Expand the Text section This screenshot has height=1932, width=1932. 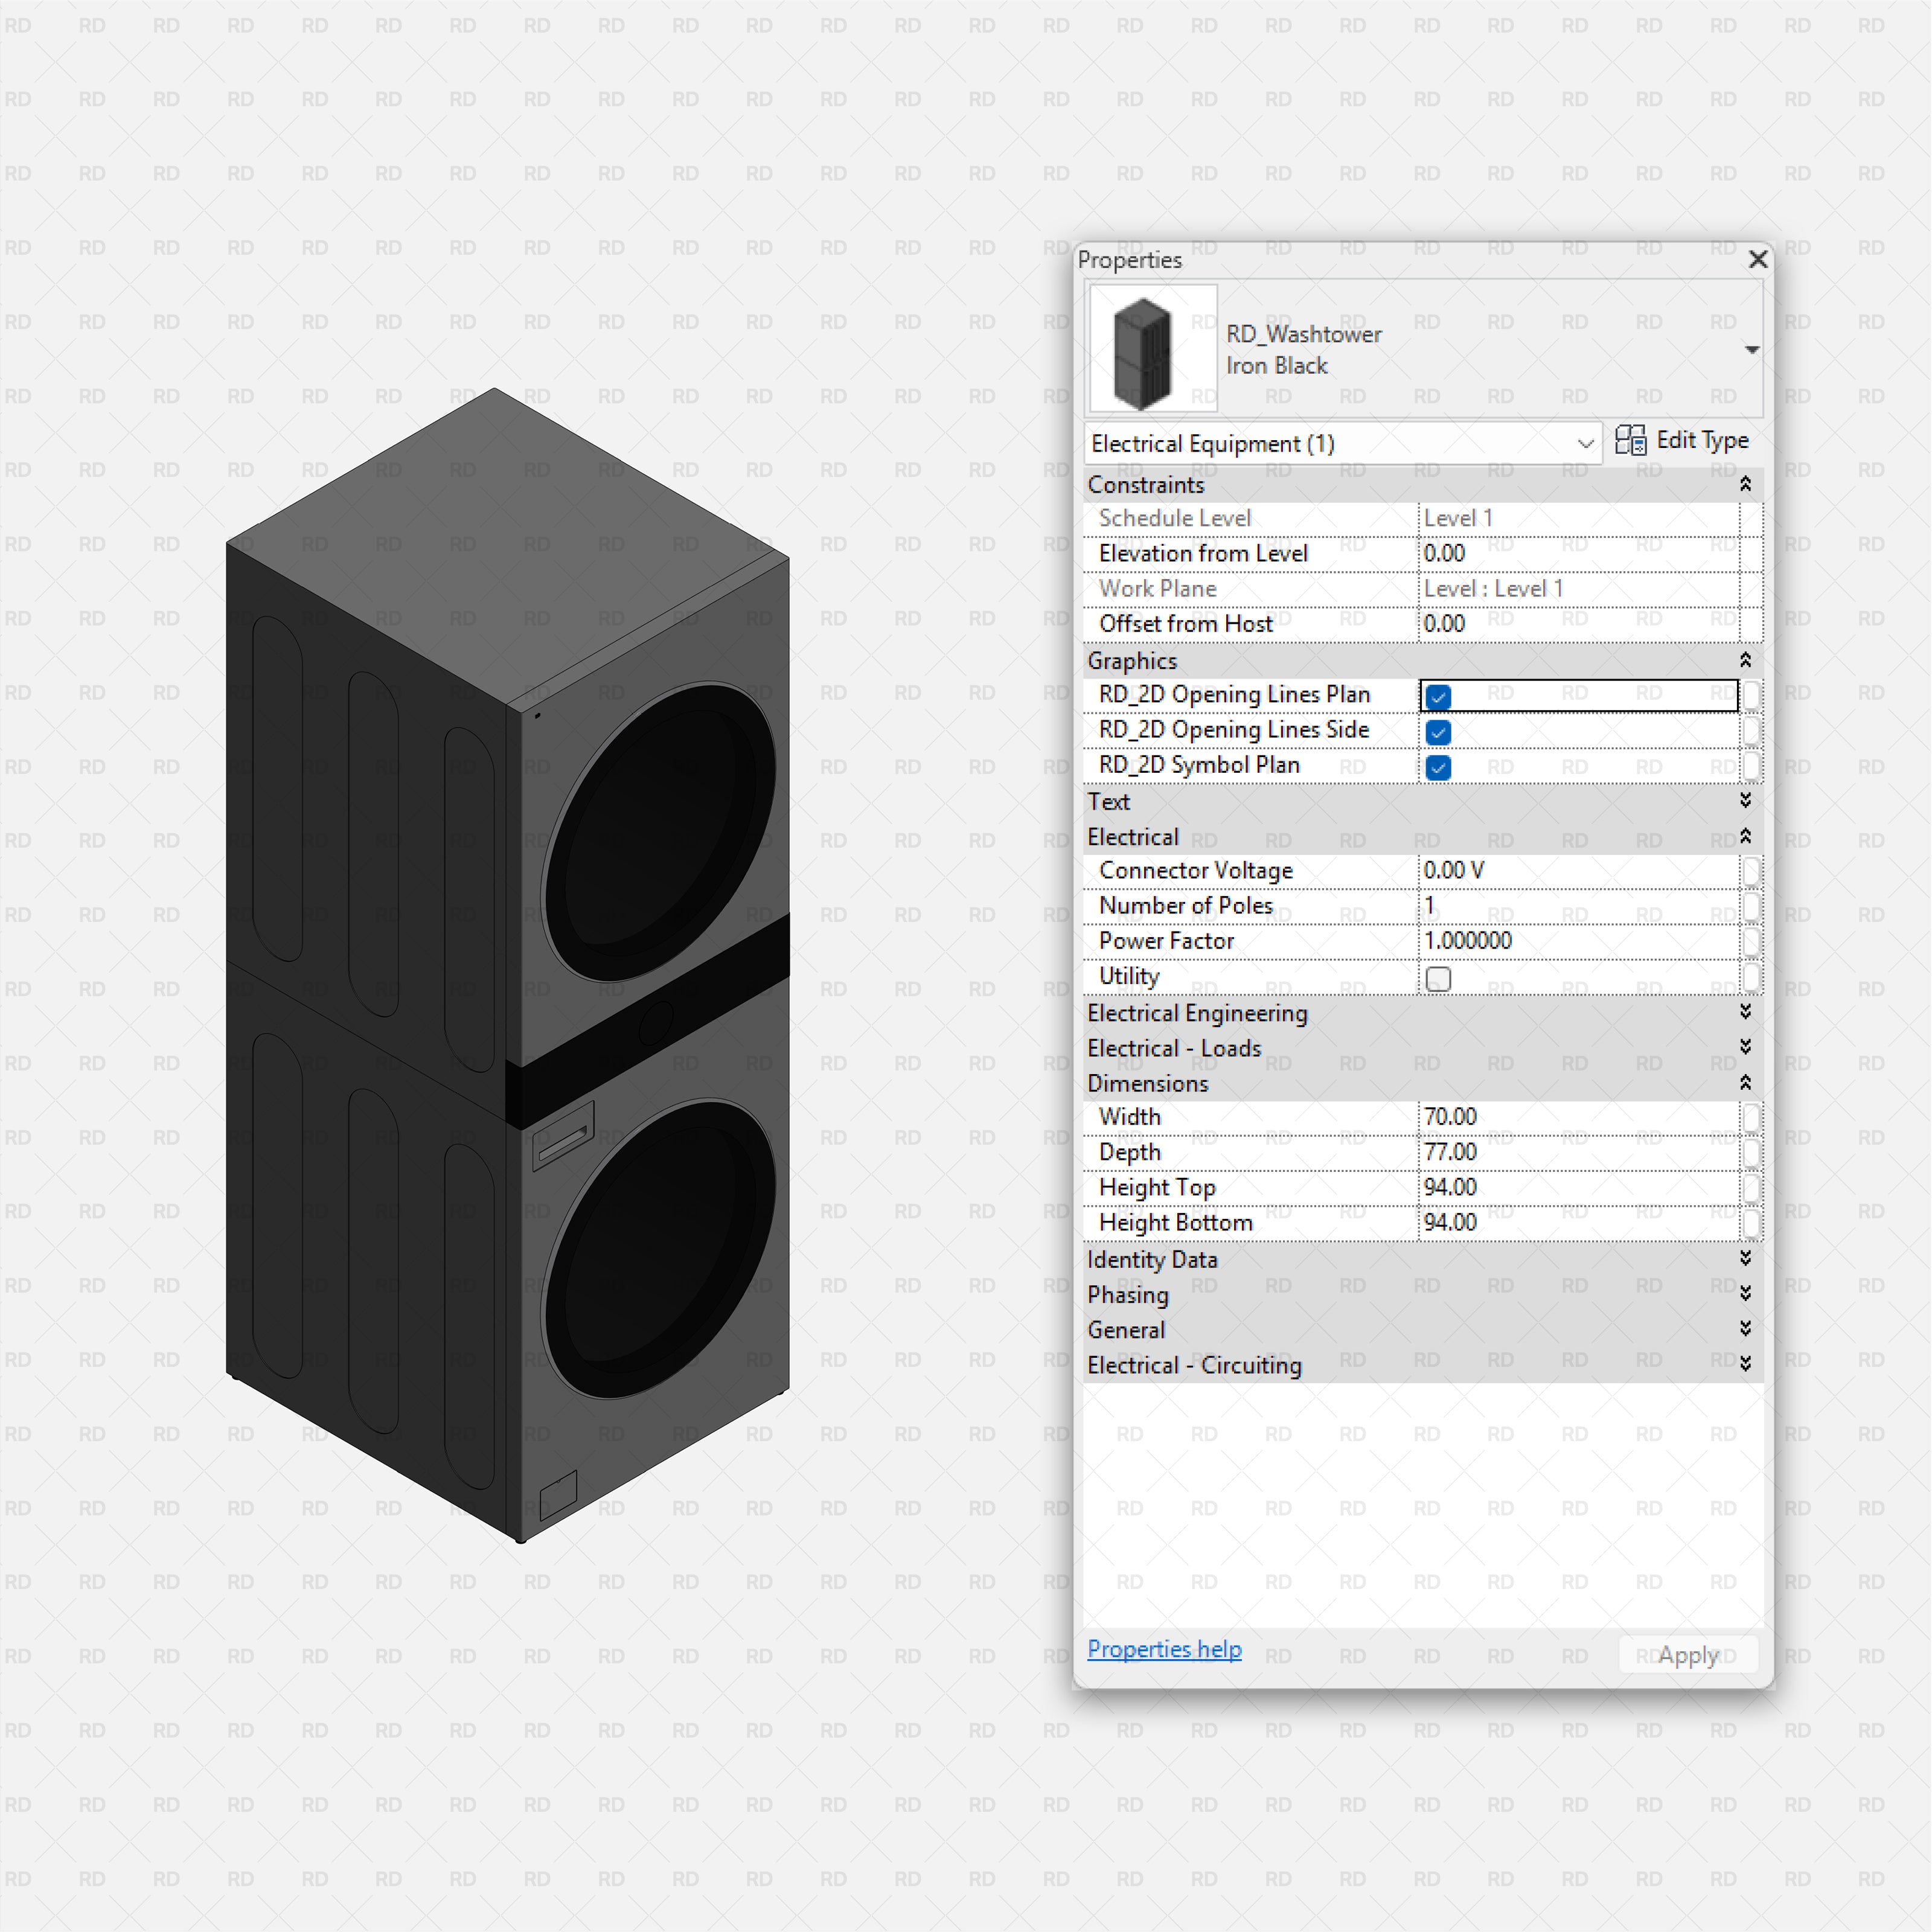tap(1745, 801)
